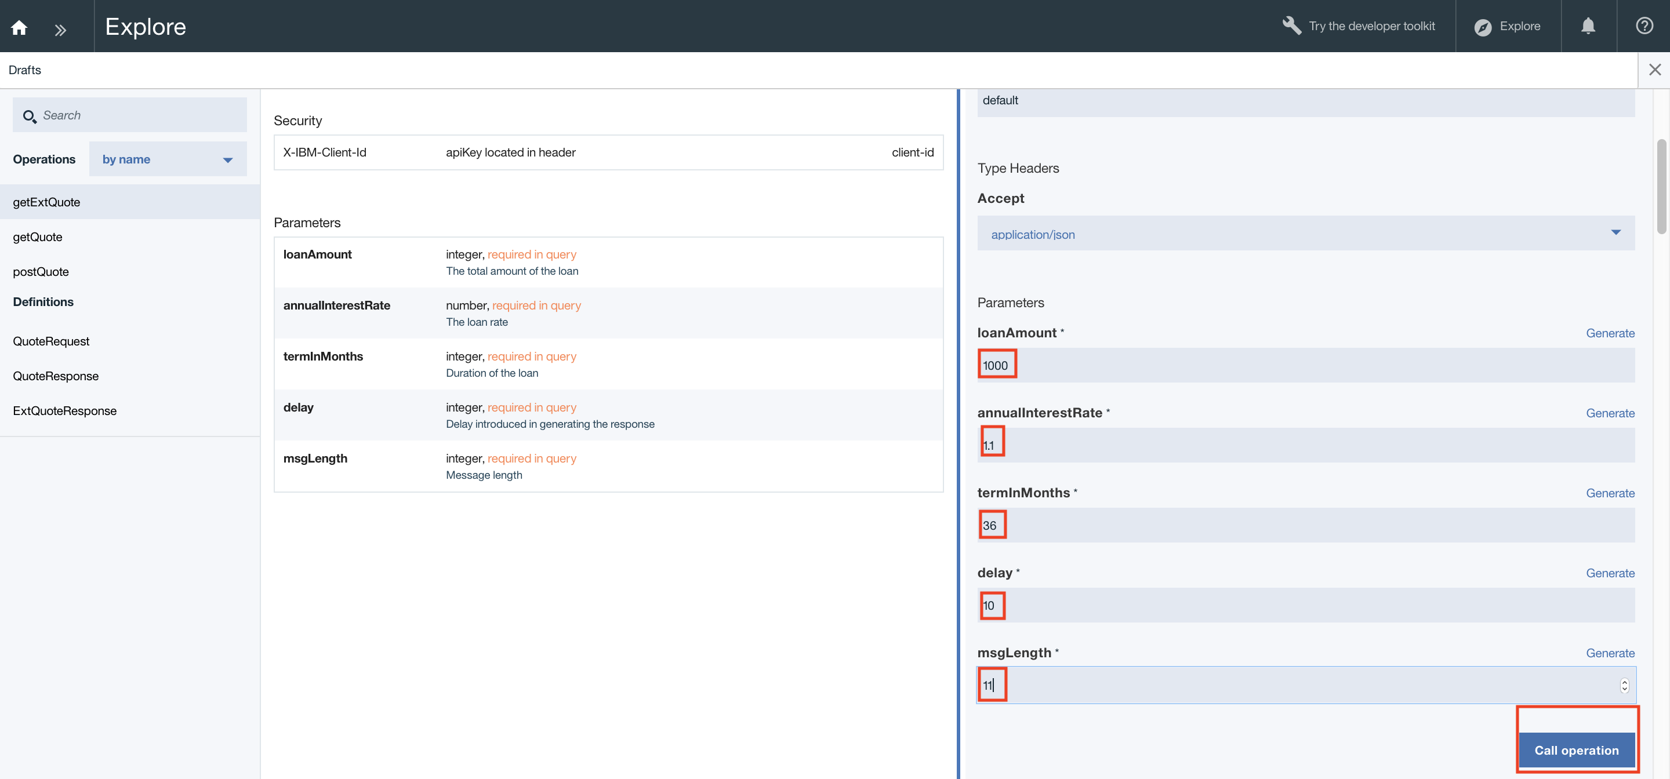
Task: Click the search magnifier icon
Action: click(x=29, y=117)
